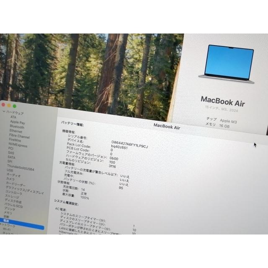Click the cycle count value 14
Viewport: 268px width, 268px height.
click(83, 189)
